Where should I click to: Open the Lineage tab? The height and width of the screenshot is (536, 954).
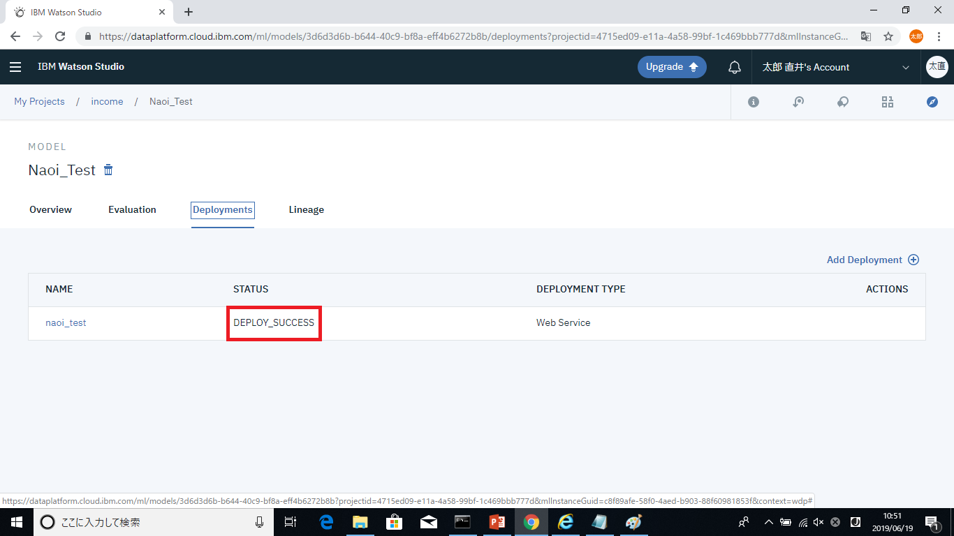(306, 209)
